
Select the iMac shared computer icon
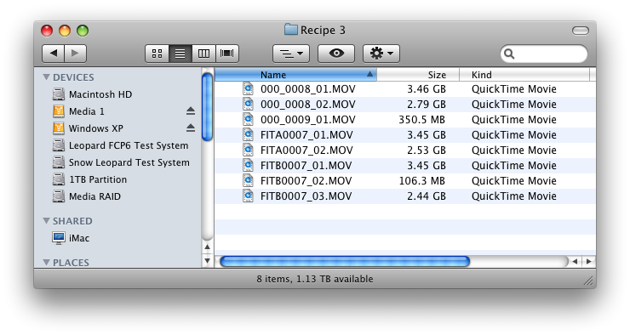pyautogui.click(x=59, y=238)
